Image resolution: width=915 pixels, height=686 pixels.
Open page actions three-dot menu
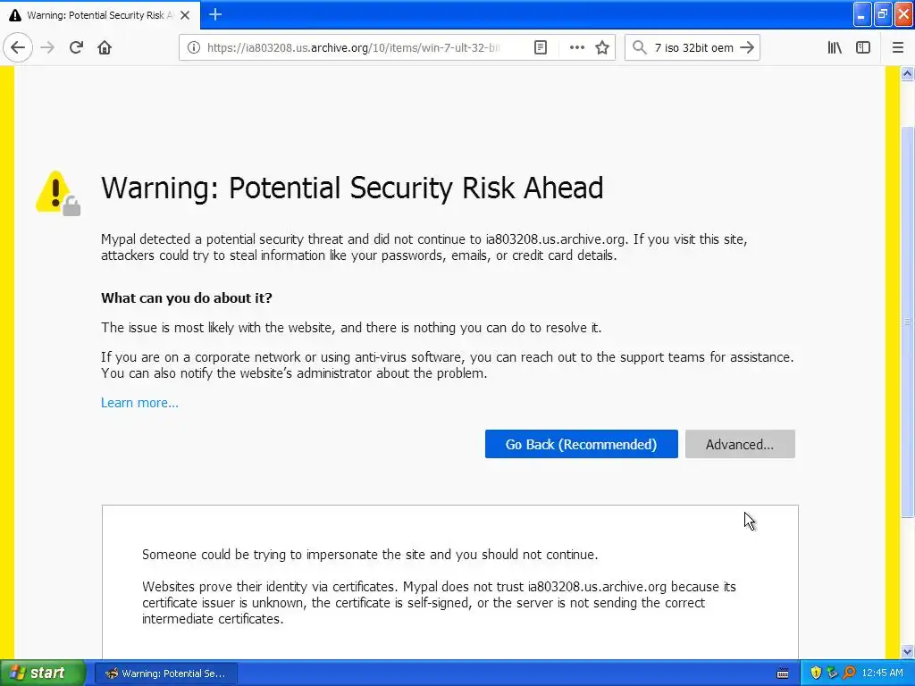[x=576, y=47]
